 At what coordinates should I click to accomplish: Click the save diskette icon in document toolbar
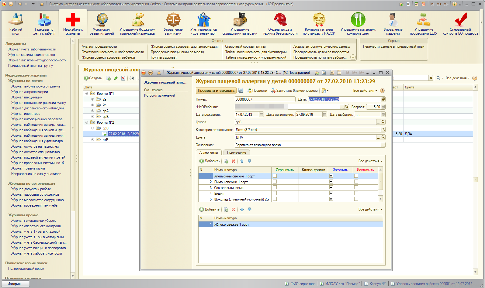pos(241,91)
